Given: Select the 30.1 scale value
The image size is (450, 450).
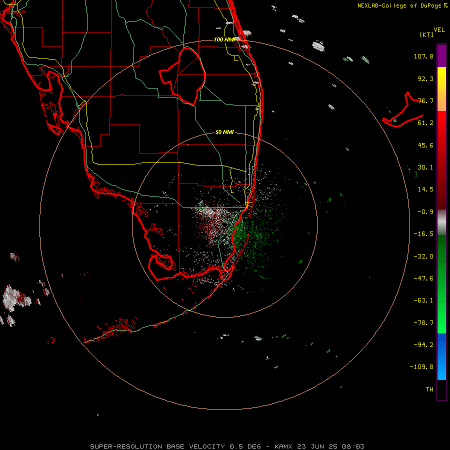Looking at the screenshot, I should coord(425,167).
